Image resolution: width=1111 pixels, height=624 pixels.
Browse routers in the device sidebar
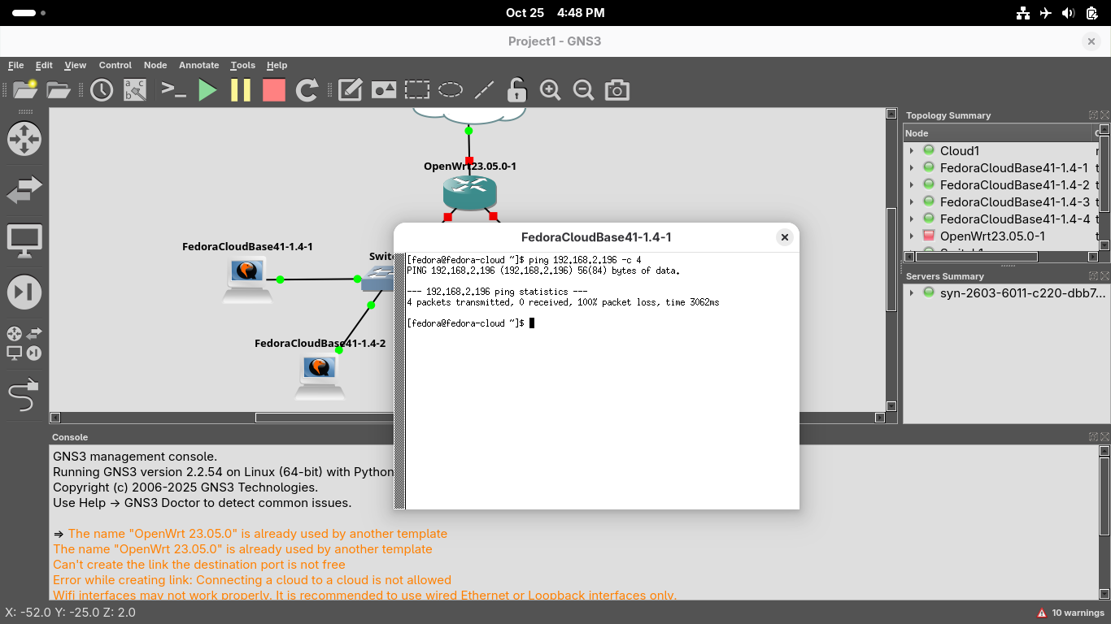24,139
